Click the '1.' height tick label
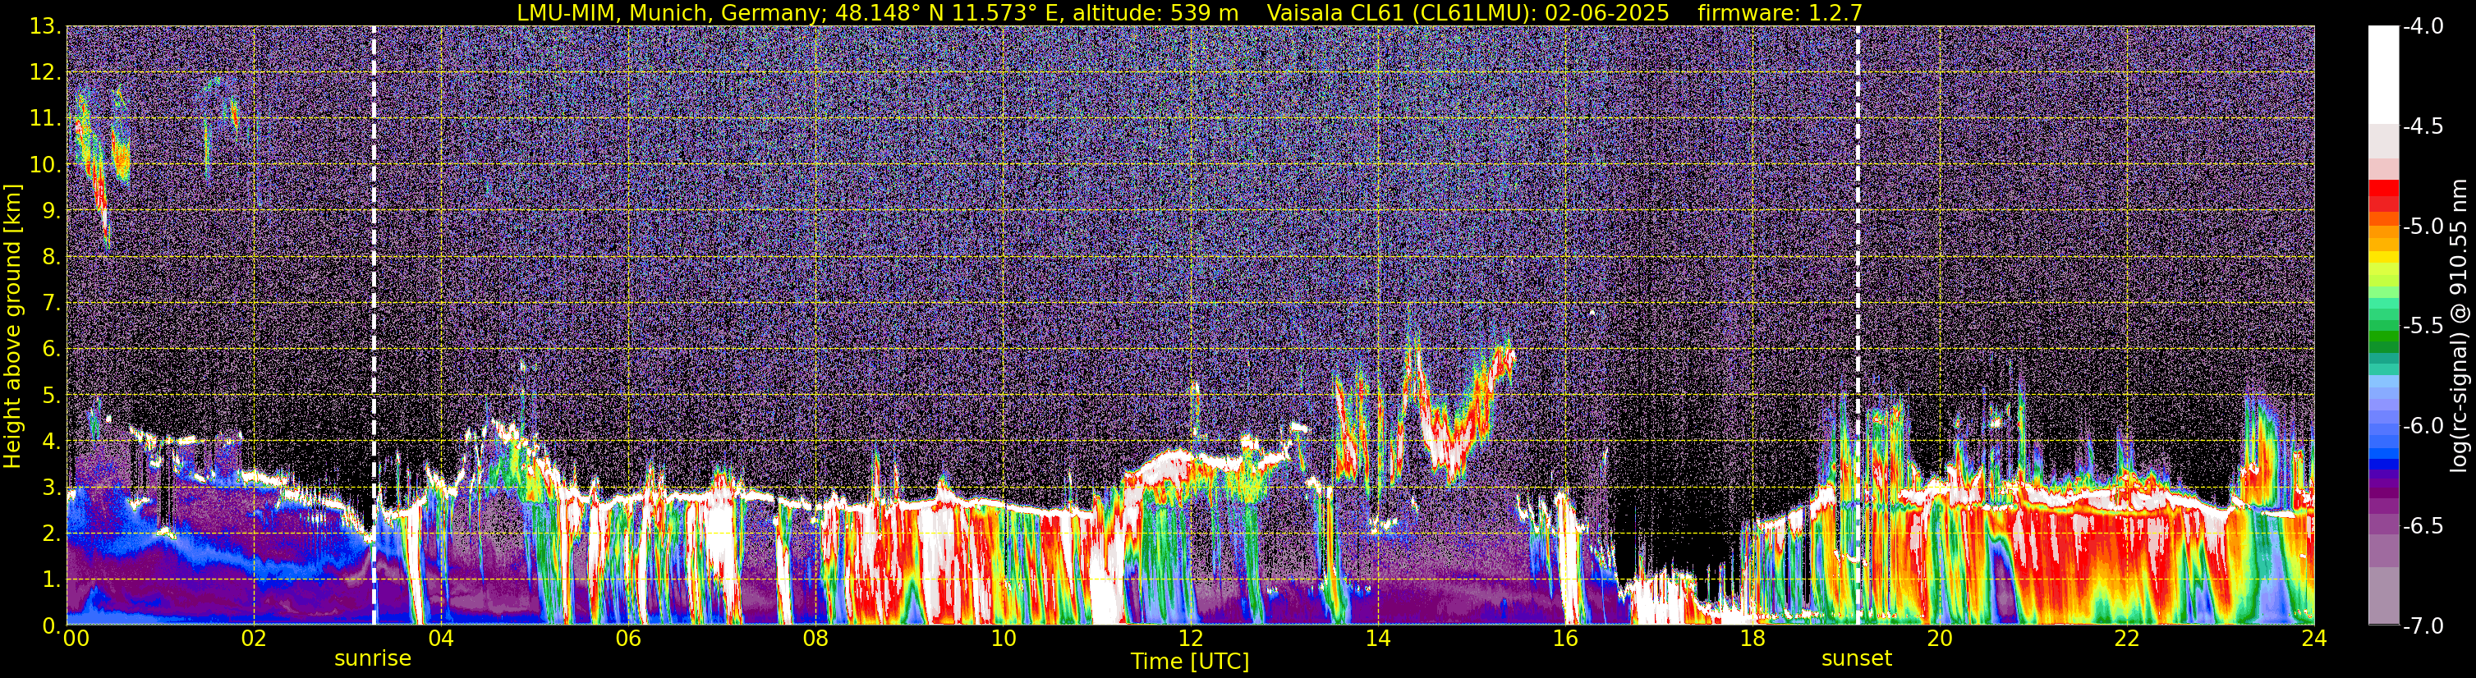This screenshot has width=2476, height=678. click(x=50, y=580)
